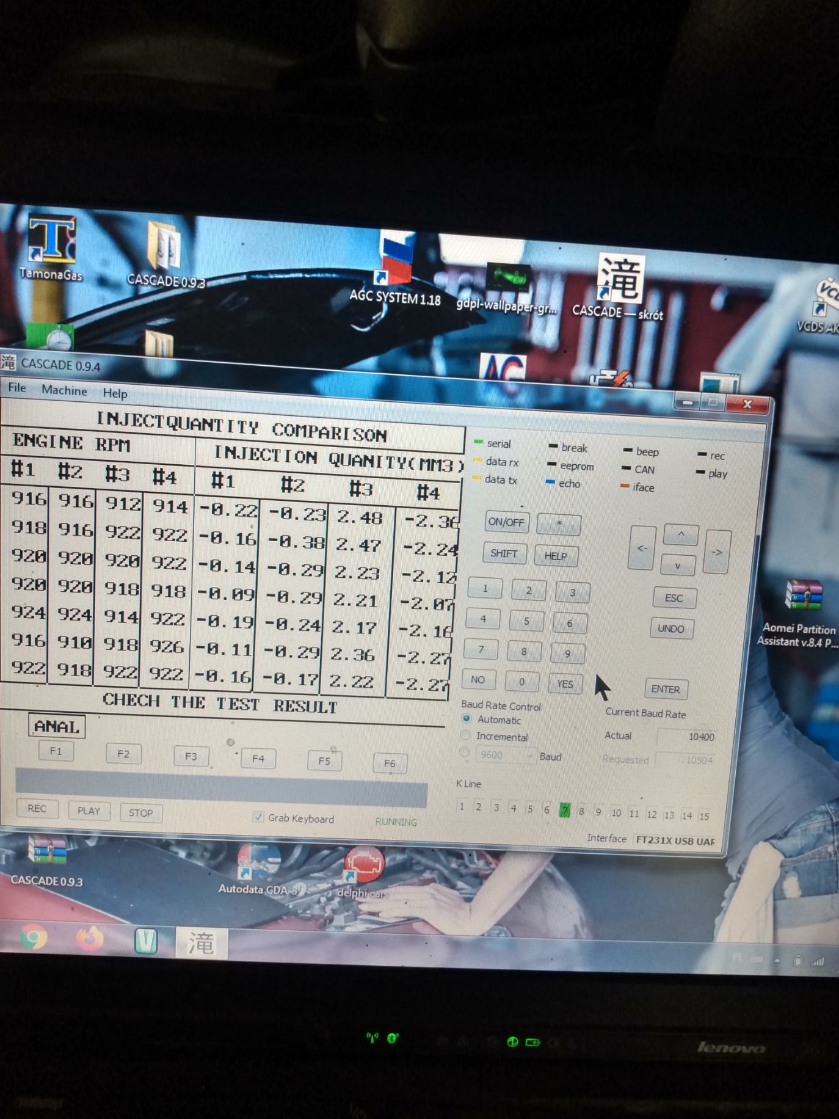Click the REC recording button
This screenshot has height=1119, width=839.
[x=37, y=808]
